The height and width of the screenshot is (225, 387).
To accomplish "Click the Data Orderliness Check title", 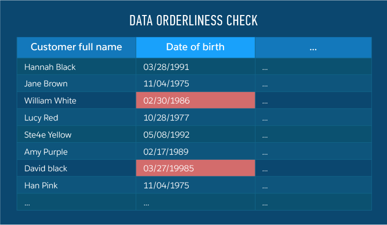I will coord(193,21).
